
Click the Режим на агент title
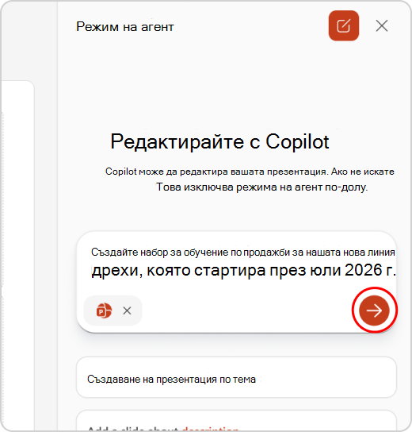125,27
